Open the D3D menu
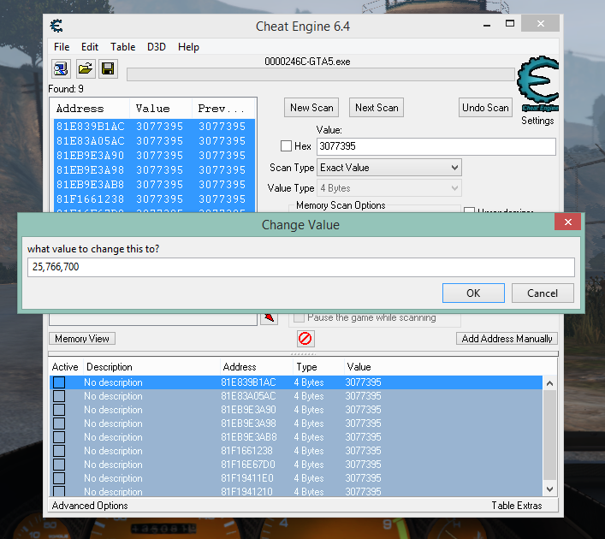This screenshot has width=605, height=539. click(157, 47)
